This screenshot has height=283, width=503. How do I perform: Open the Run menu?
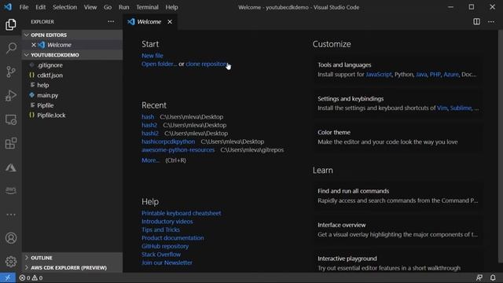[x=123, y=7]
